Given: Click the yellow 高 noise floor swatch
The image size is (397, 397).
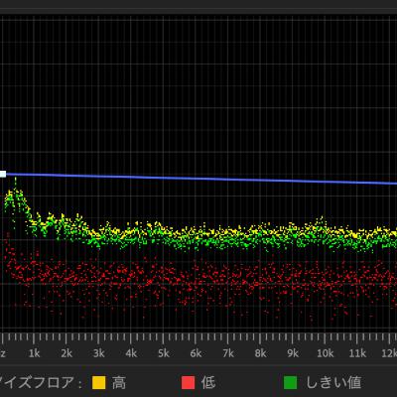Looking at the screenshot, I should point(99,383).
